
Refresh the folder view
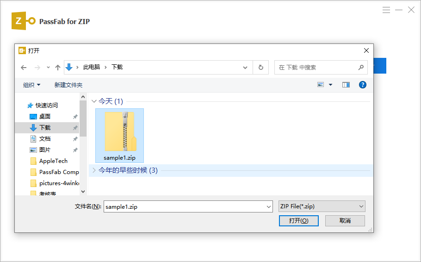(x=261, y=68)
